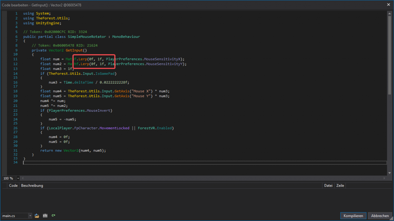Open the 100 % zoom dropdown arrow

click(18, 178)
